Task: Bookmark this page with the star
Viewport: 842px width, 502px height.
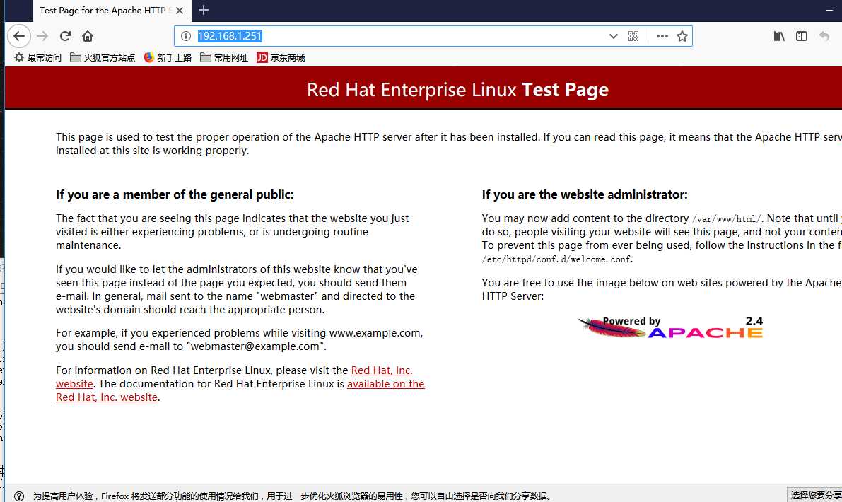Action: (x=682, y=36)
